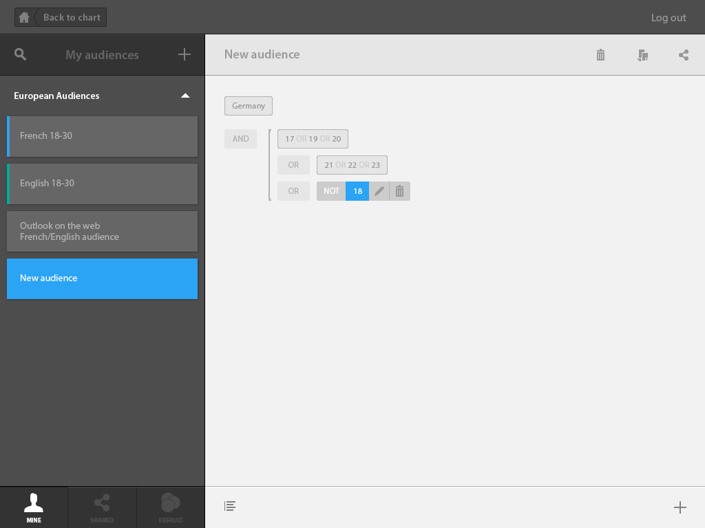Click the text list icon in the bottom bar

coord(230,506)
